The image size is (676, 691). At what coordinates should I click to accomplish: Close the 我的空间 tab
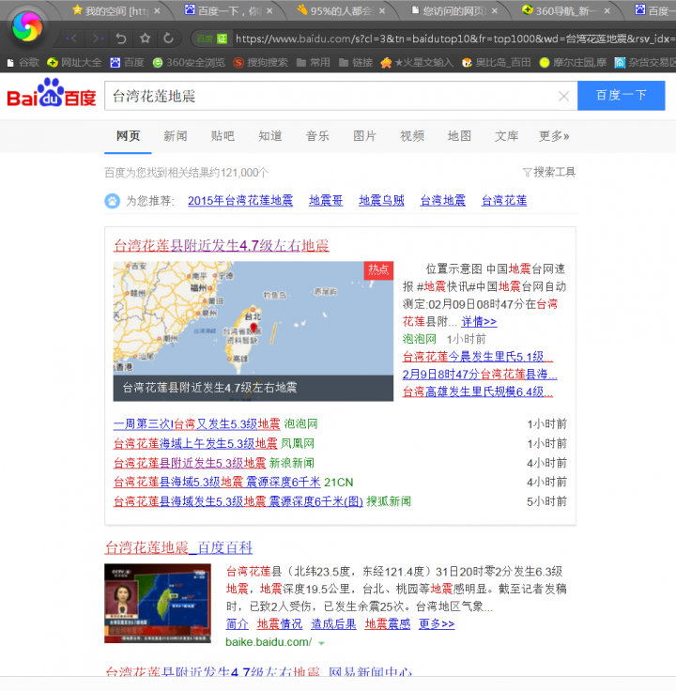point(158,10)
